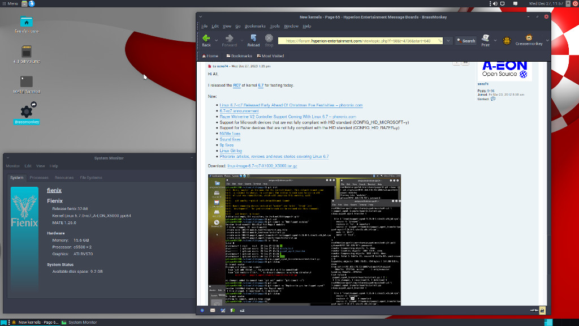
Task: Click the Search button magnifier
Action: coord(466,41)
